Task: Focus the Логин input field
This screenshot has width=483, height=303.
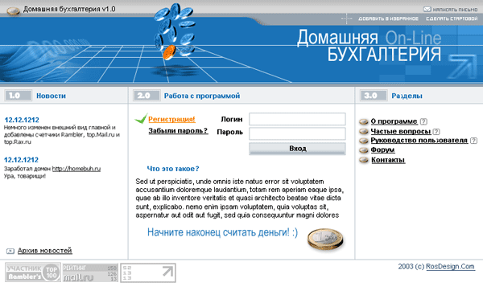Action: tap(297, 119)
